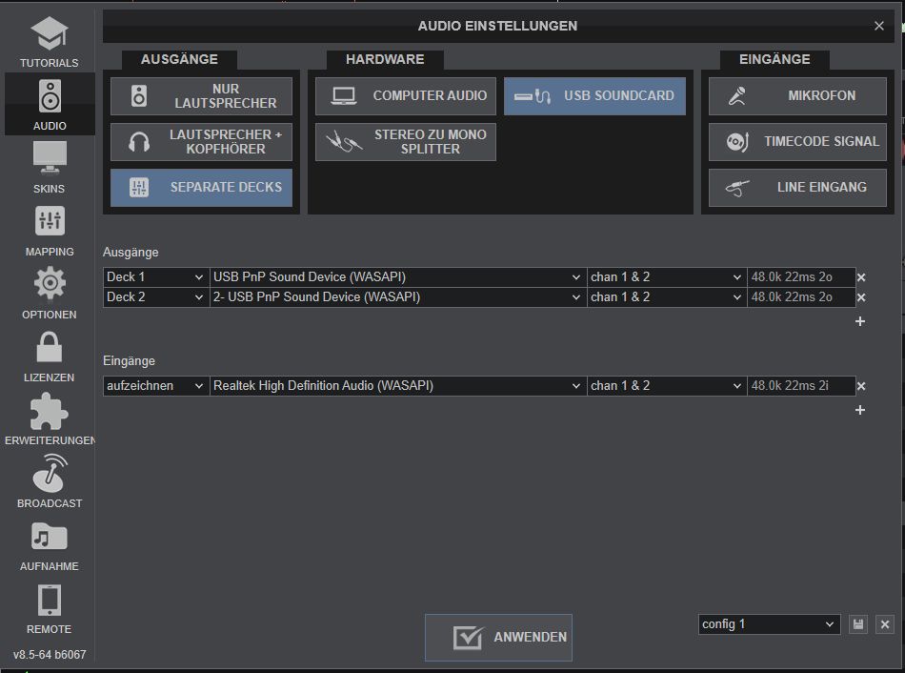Open the config 1 preset dropdown
The width and height of the screenshot is (905, 673).
tap(769, 624)
